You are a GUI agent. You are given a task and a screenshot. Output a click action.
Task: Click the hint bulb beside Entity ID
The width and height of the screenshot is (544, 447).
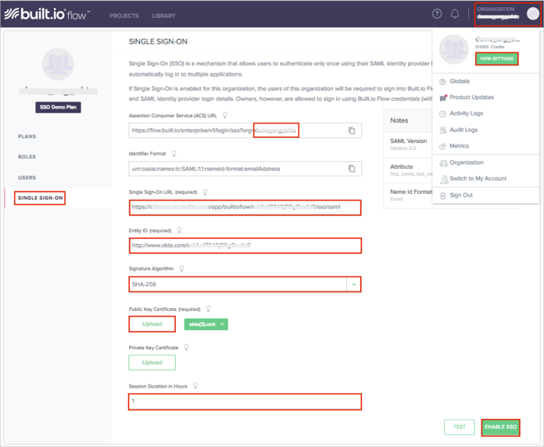click(179, 231)
